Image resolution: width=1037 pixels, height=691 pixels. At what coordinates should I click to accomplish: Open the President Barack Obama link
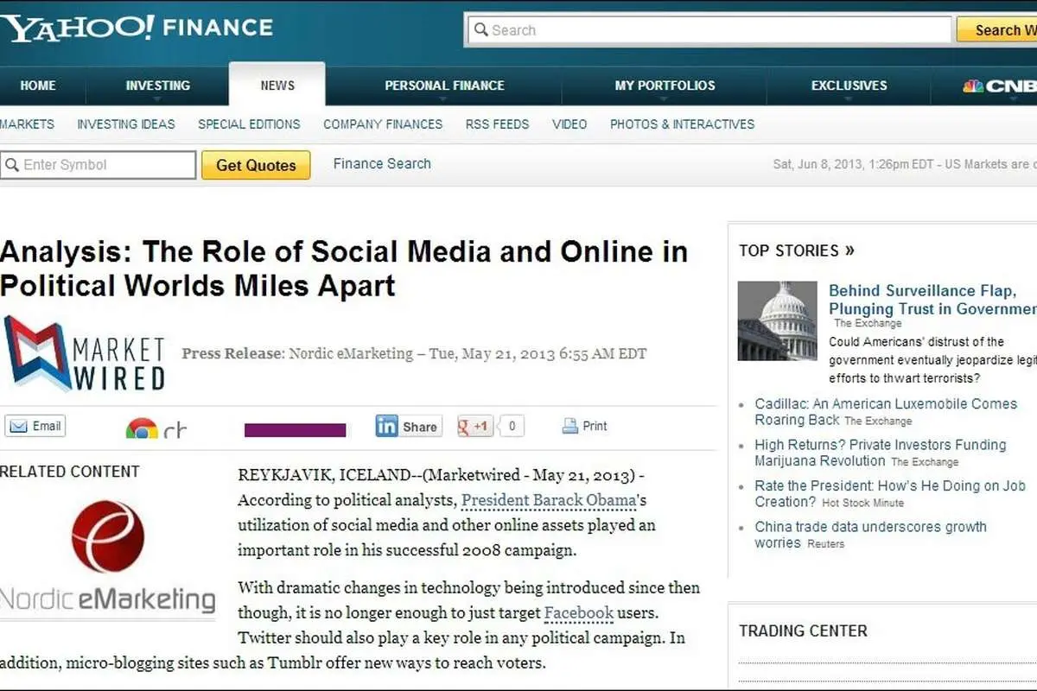point(549,500)
